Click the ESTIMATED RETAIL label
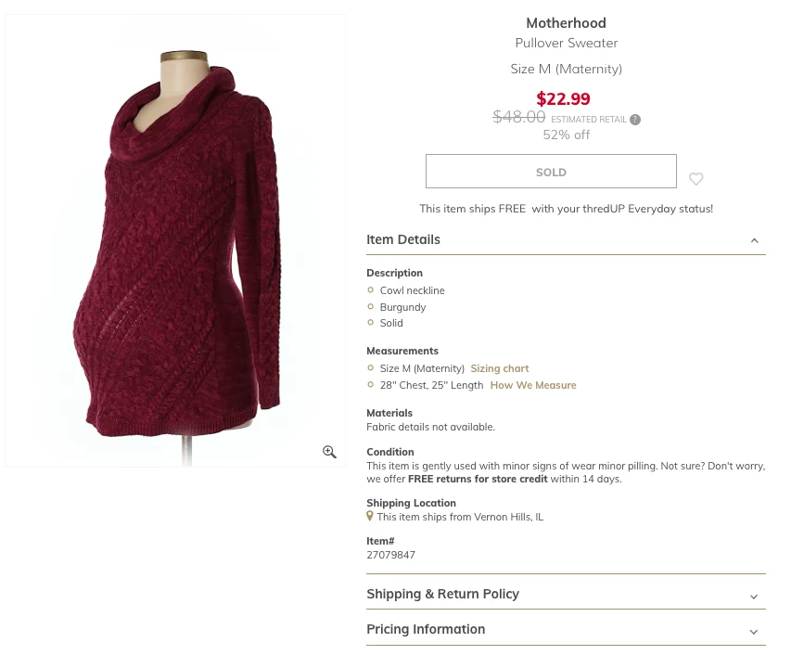Viewport: 791px width, 655px height. 589,120
